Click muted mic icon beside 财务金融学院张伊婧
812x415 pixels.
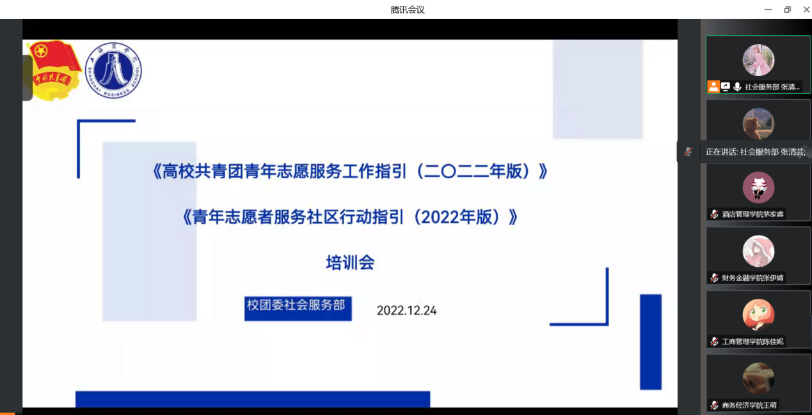[x=714, y=278]
